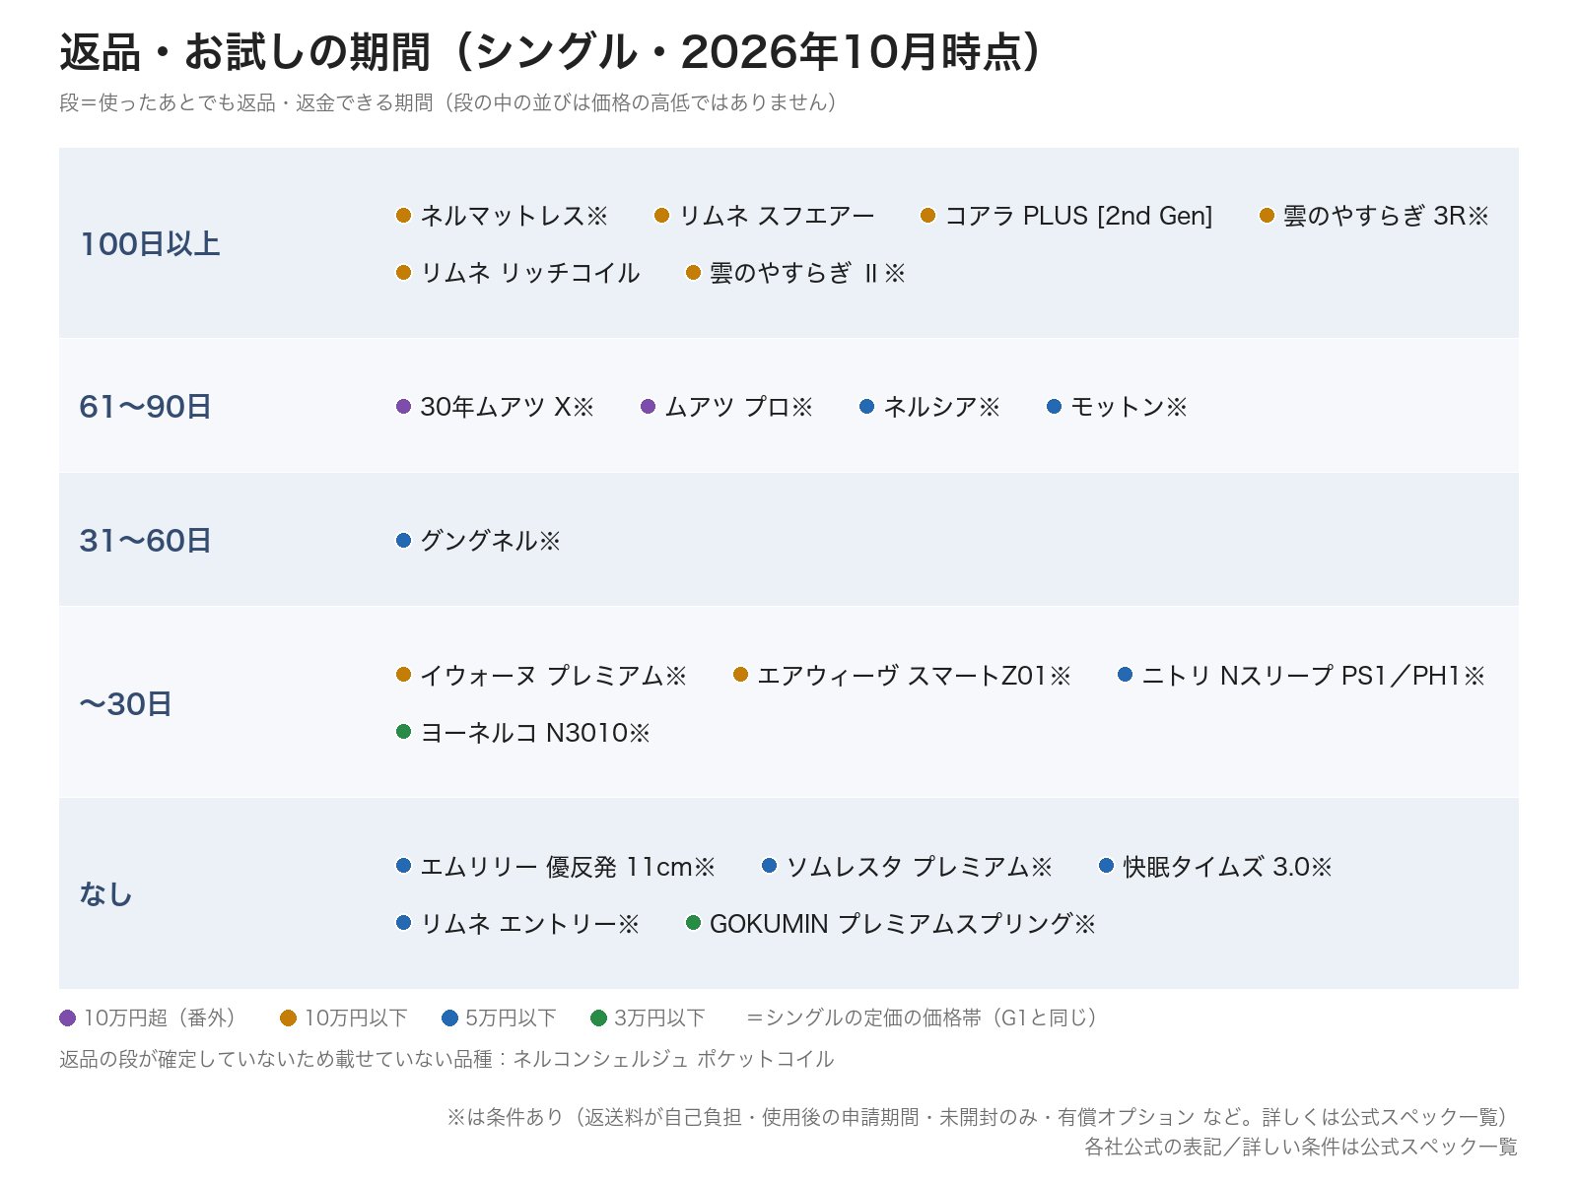Screen dimensions: 1577x1182
Task: Click the orange dot beside ネルマットレス※
Action: tap(403, 216)
